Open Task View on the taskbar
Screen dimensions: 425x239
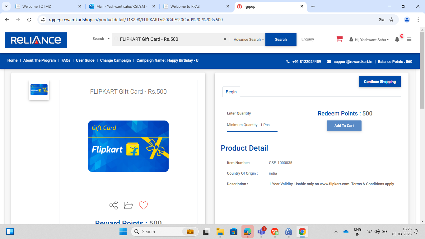[206, 232]
